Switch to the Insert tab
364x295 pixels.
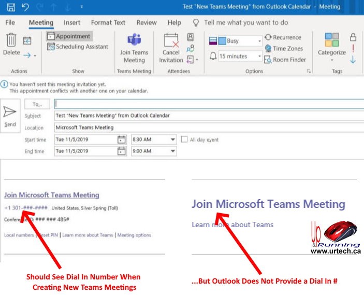click(x=72, y=22)
